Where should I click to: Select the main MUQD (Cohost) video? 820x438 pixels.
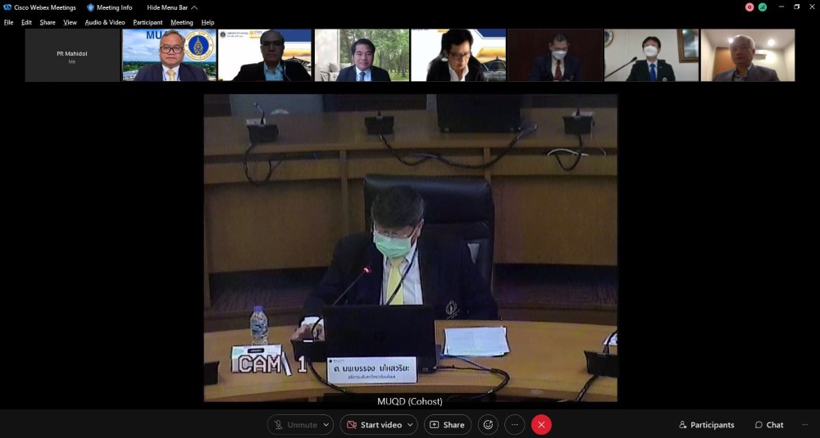[410, 247]
